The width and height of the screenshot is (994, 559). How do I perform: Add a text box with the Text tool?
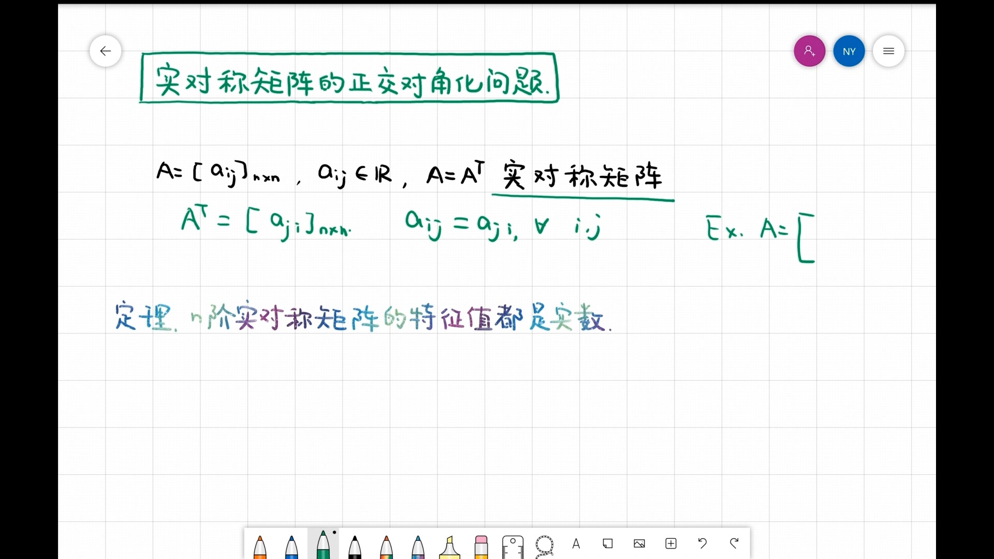pos(576,544)
